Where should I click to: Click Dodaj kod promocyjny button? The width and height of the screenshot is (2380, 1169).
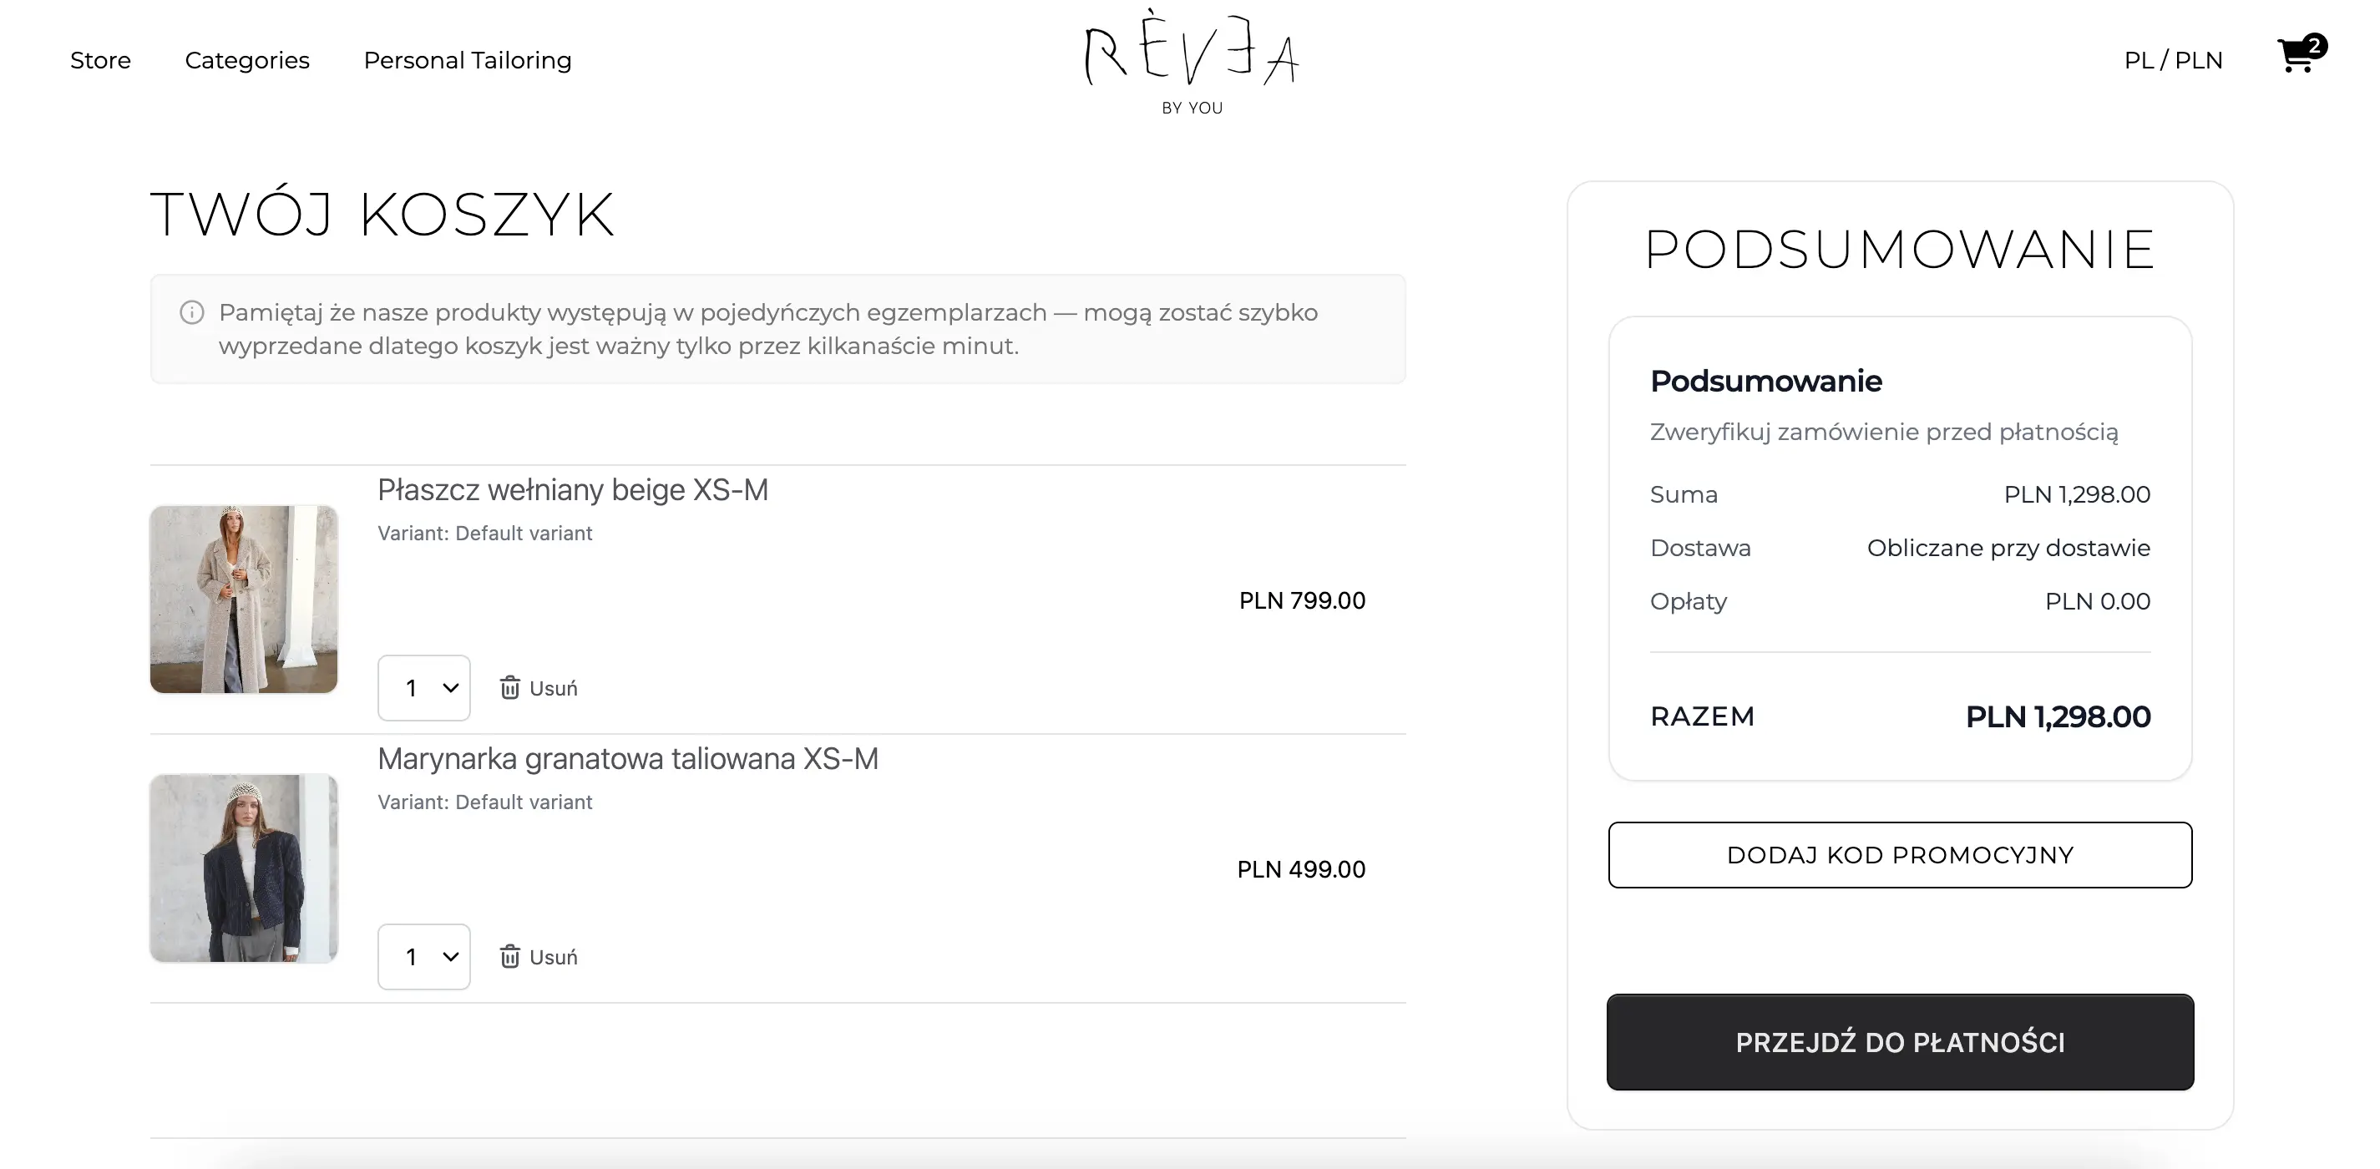click(x=1900, y=855)
